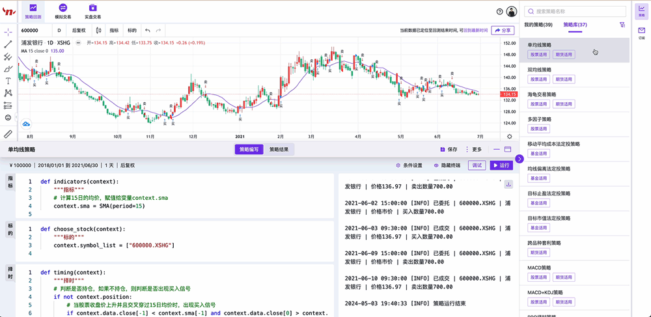Run the strategy with 运行

[x=501, y=165]
